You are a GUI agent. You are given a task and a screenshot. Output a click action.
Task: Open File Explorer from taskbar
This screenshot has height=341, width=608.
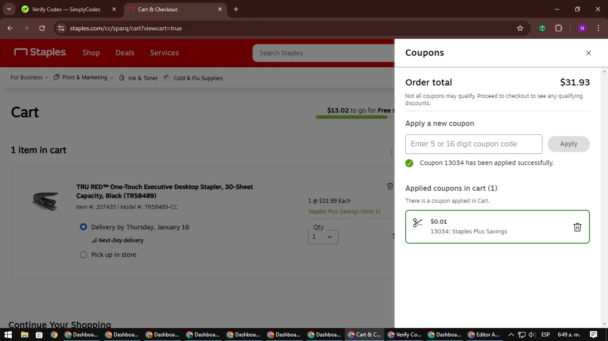pos(24,335)
